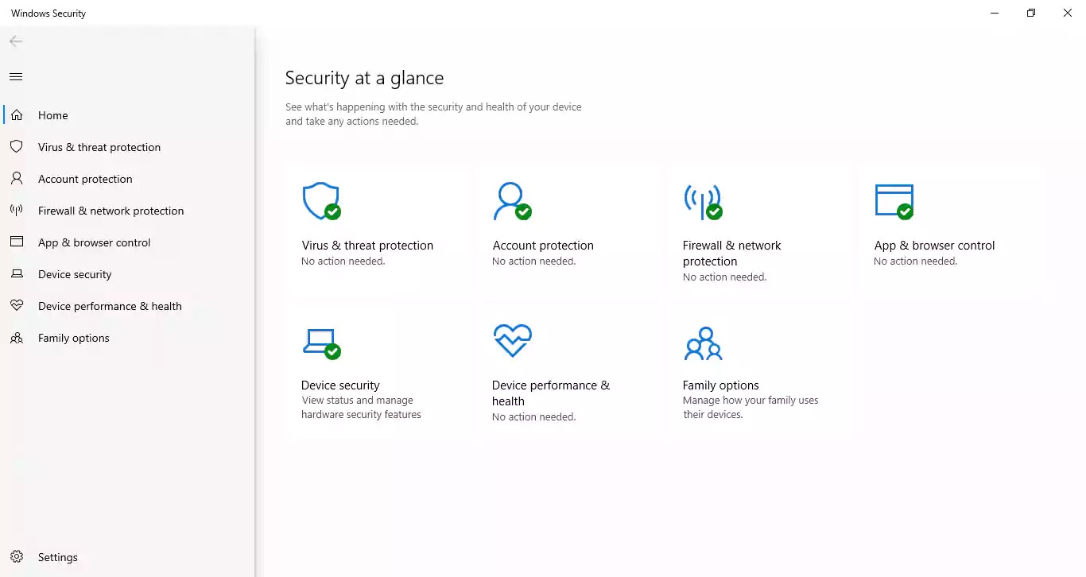Minimize the Windows Security window
The width and height of the screenshot is (1086, 577).
[995, 13]
